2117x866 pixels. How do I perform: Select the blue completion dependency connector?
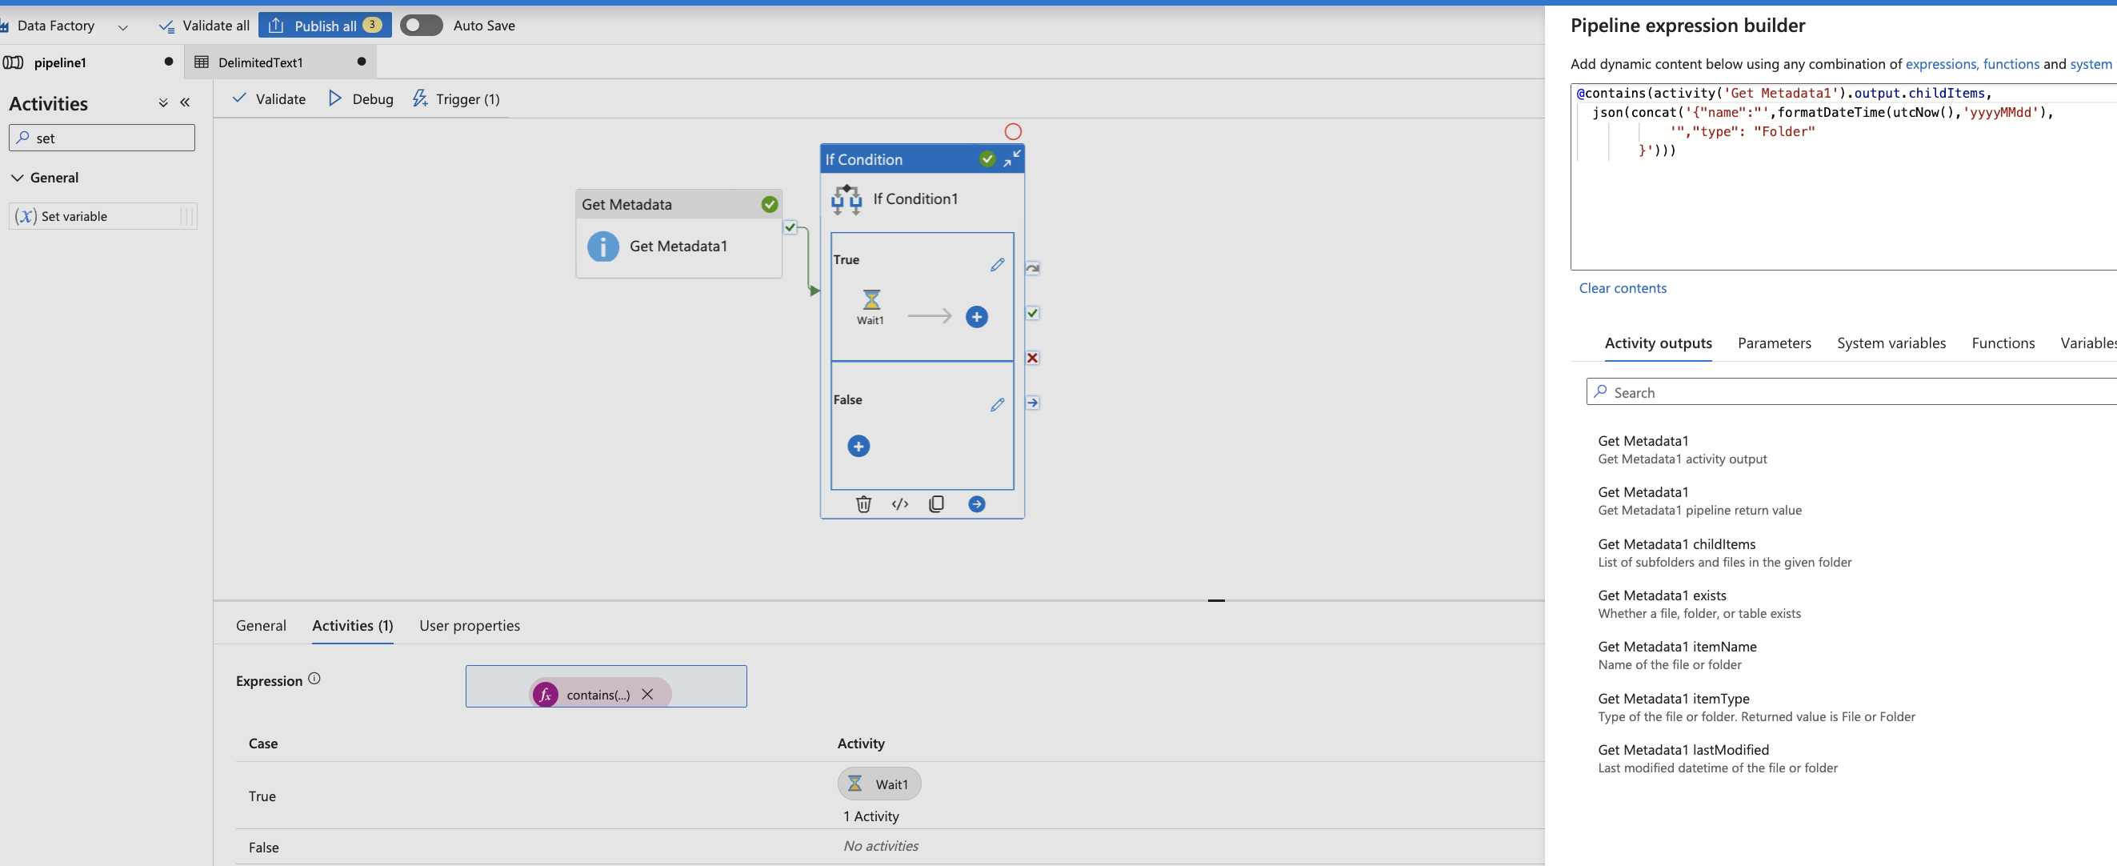tap(1032, 403)
